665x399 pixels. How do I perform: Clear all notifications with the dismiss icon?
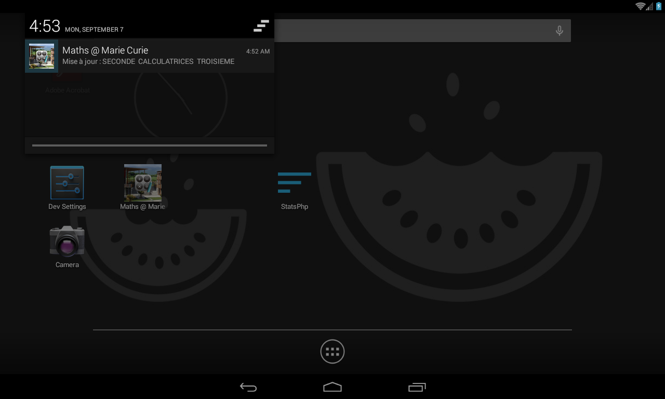261,26
